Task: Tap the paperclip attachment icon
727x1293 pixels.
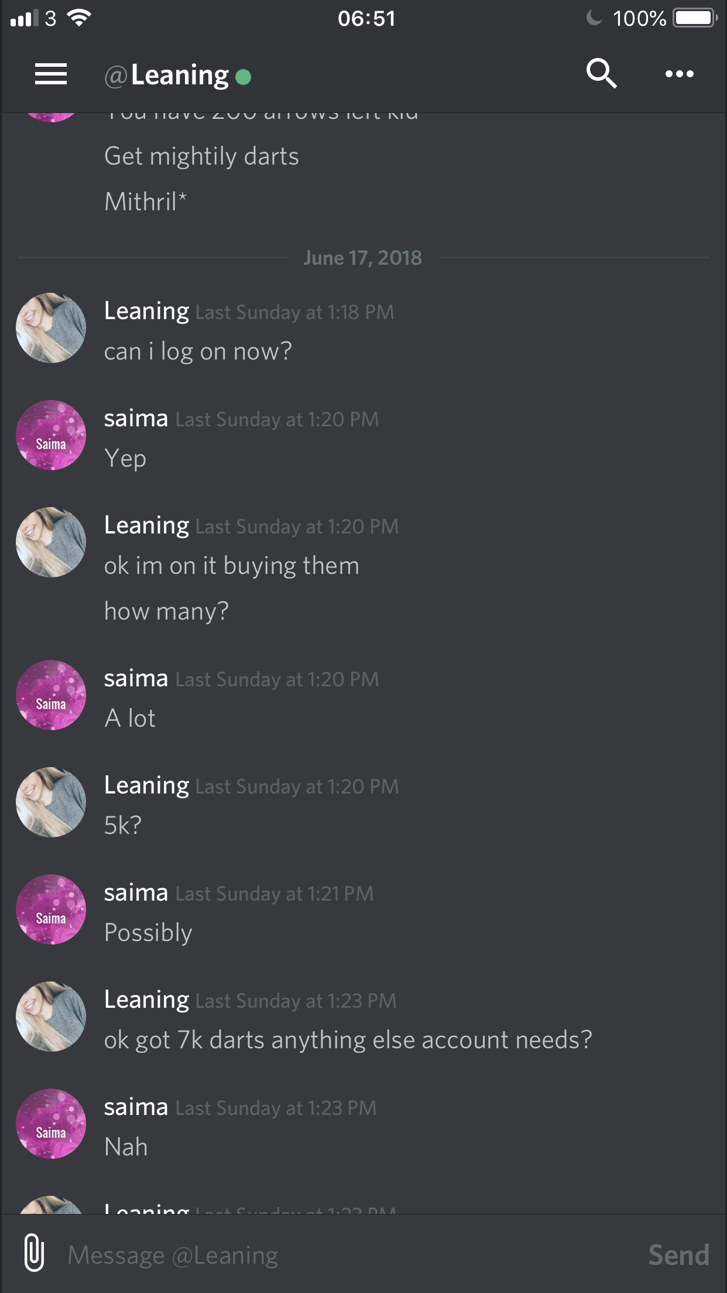Action: point(35,1254)
